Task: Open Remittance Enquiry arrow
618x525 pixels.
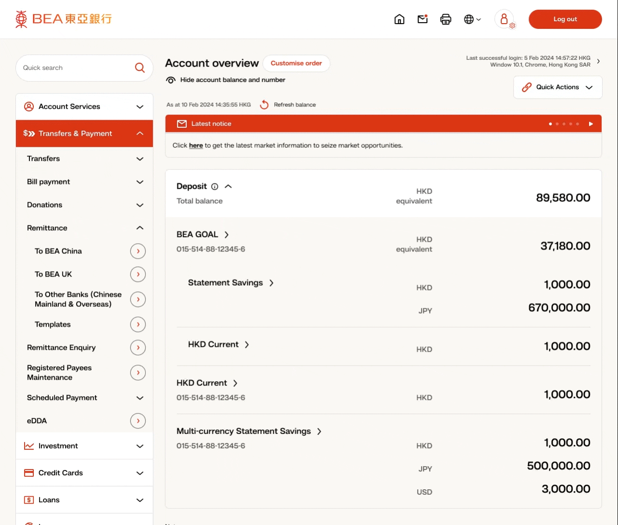Action: coord(138,347)
